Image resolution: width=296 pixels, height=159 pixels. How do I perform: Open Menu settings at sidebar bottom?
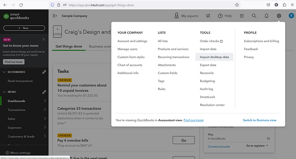[18, 153]
